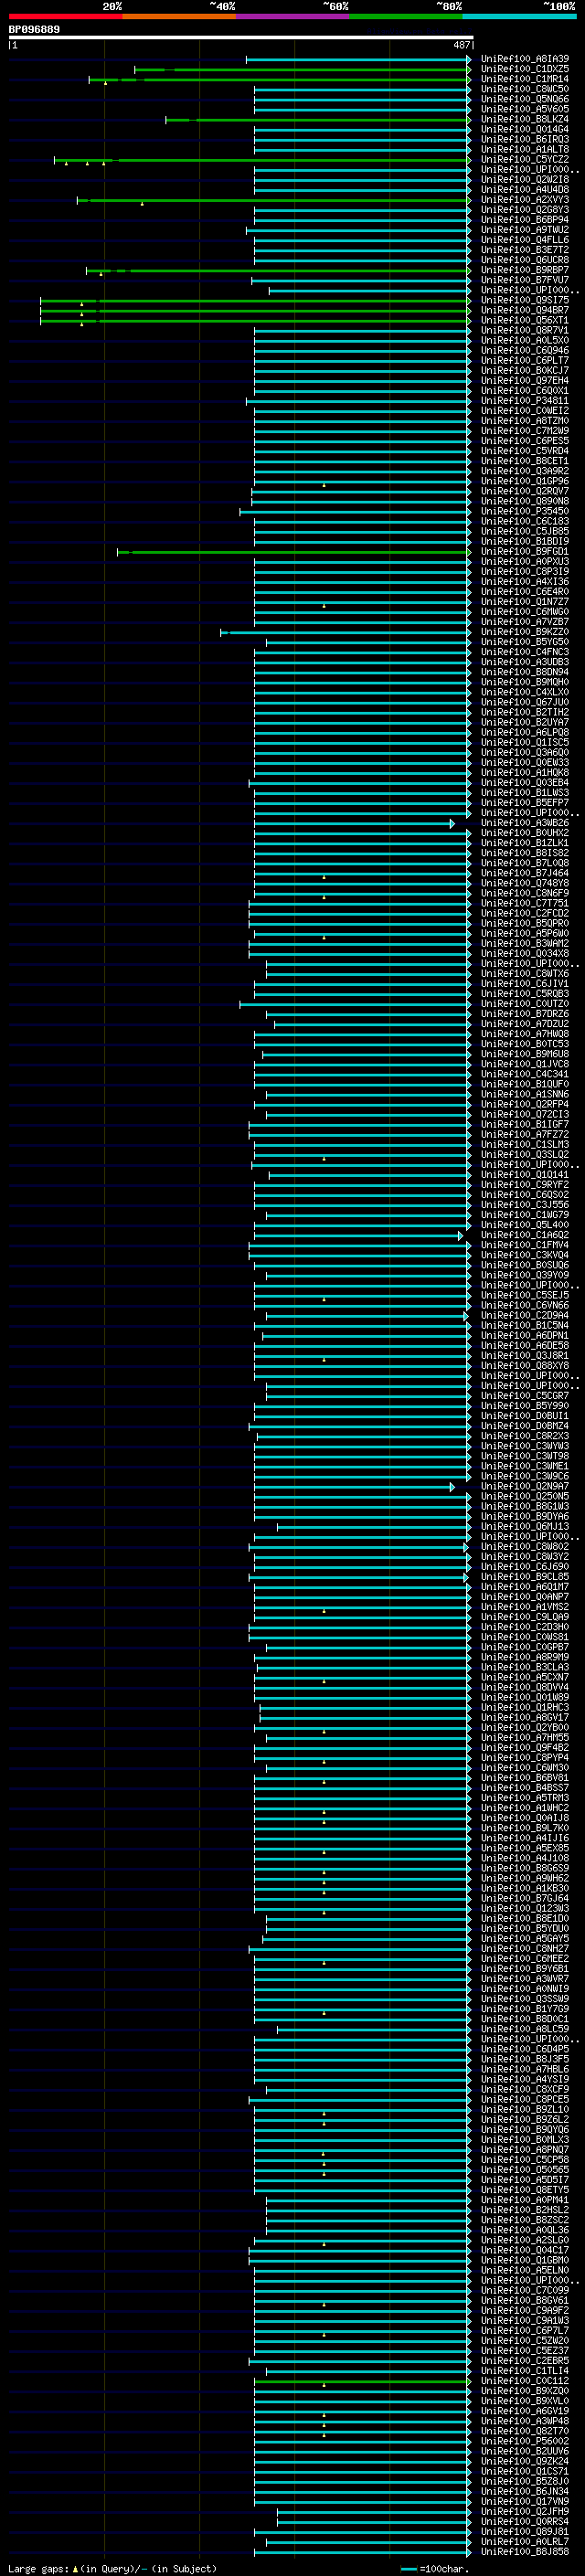The image size is (585, 2576).
Task: Select the UniRef100_Q55XT1 label
Action: click(524, 320)
